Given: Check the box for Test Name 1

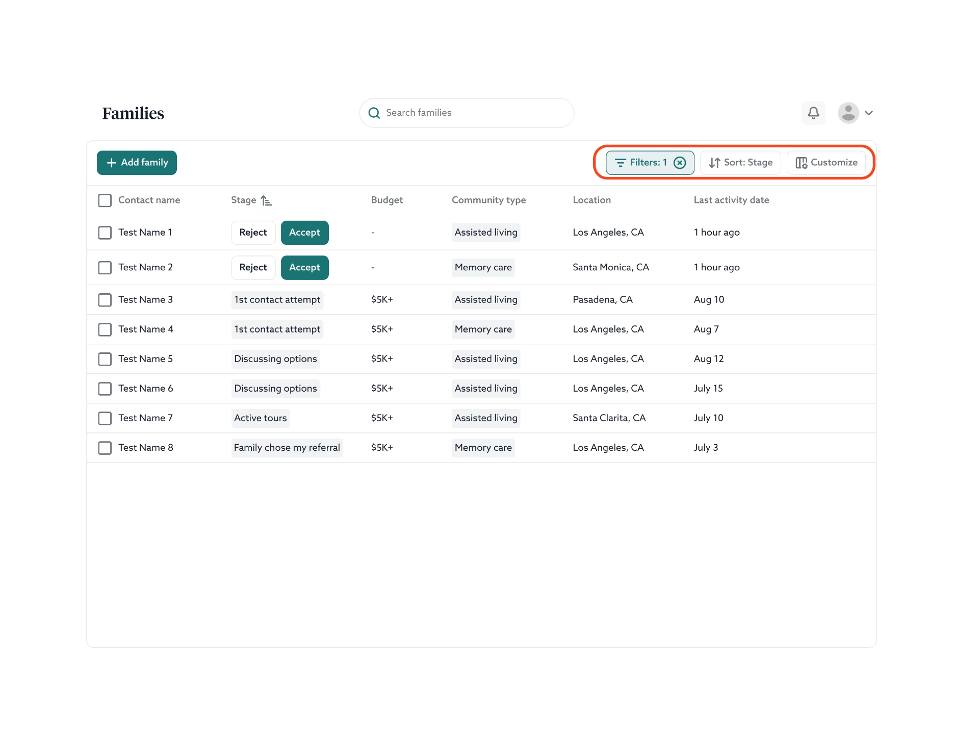Looking at the screenshot, I should coord(105,233).
